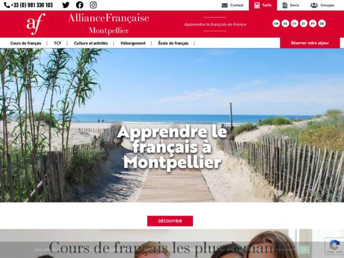Viewport: 344px width, 258px height.
Task: Expand the Cours de français menu
Action: pos(26,43)
